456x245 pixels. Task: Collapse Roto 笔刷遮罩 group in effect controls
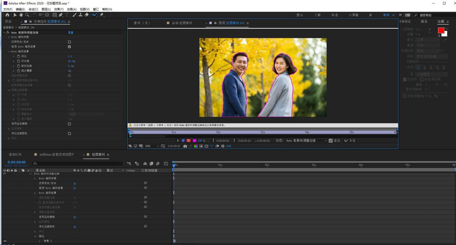click(x=9, y=51)
